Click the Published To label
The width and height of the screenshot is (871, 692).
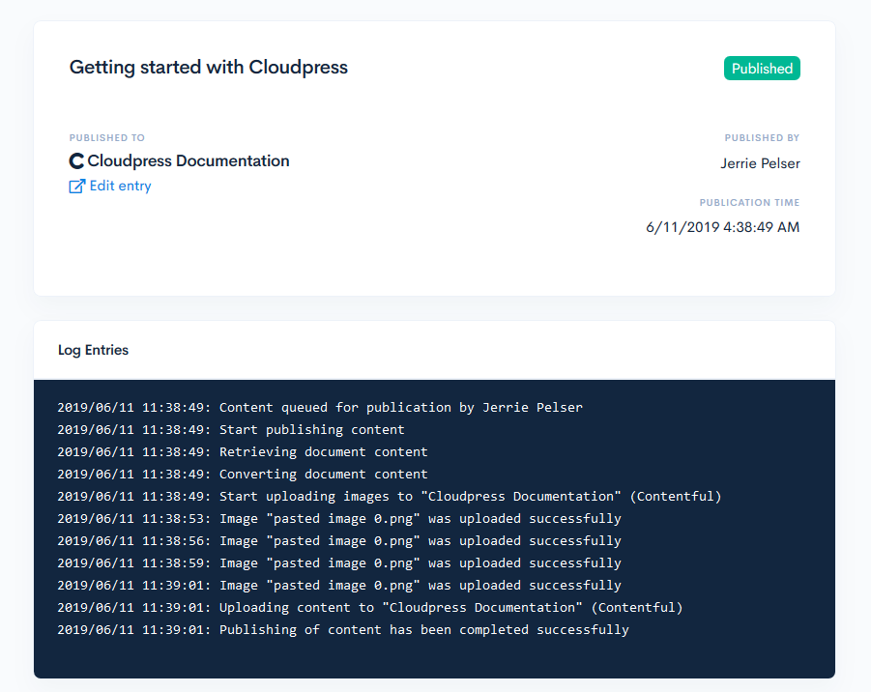tap(106, 138)
